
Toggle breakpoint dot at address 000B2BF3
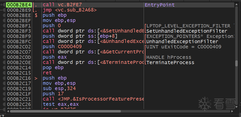click(x=4, y=31)
